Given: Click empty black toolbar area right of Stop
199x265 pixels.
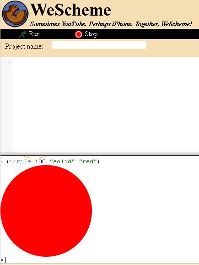Looking at the screenshot, I should coord(148,34).
